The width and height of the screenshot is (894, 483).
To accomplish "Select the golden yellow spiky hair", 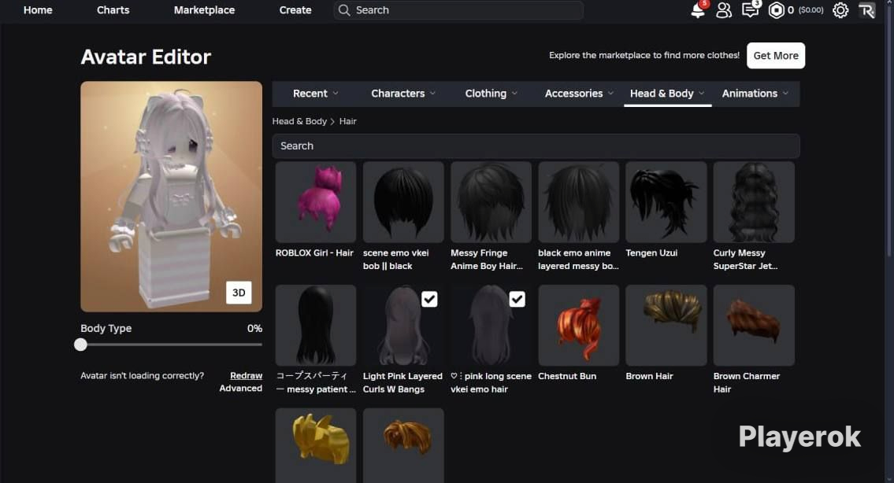I will click(x=316, y=445).
